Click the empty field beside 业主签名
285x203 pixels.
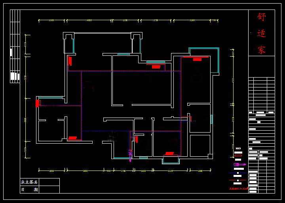point(49,182)
